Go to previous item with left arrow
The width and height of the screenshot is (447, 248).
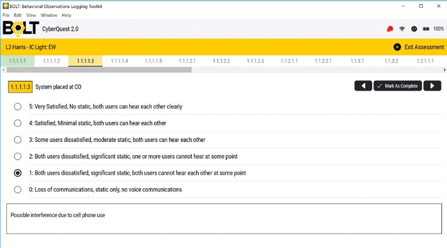pyautogui.click(x=363, y=86)
